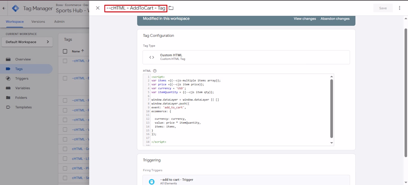The height and width of the screenshot is (185, 408).
Task: Expand the Default Workspace selector
Action: [x=27, y=42]
